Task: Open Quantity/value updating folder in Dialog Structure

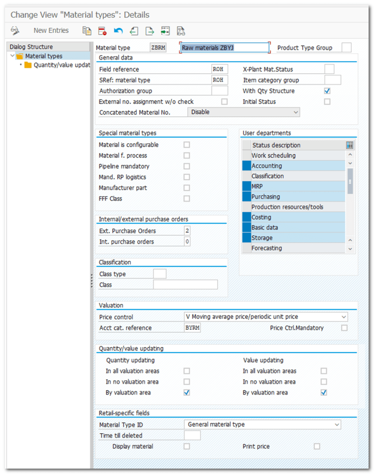Action: (28, 65)
